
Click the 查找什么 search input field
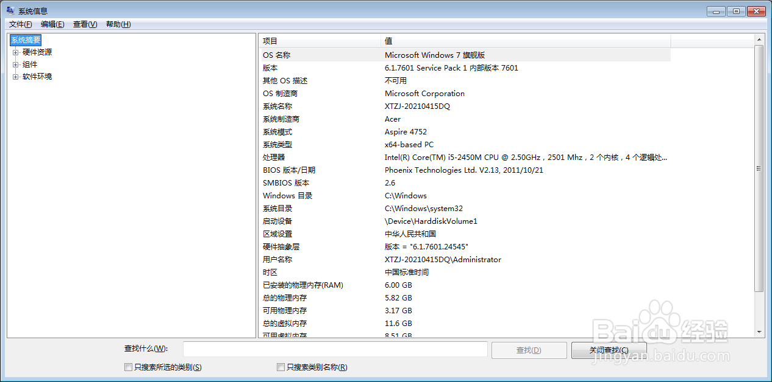[x=335, y=349]
